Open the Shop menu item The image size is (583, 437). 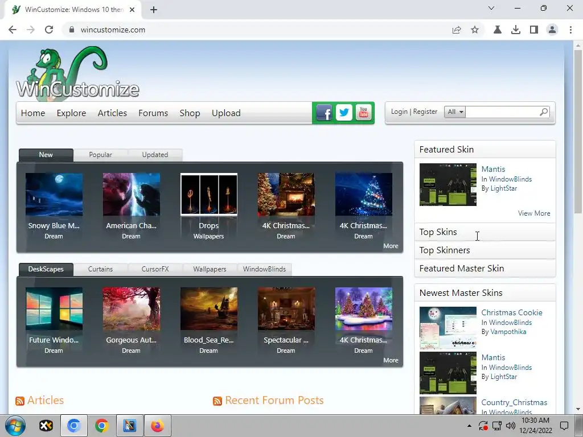pyautogui.click(x=190, y=113)
